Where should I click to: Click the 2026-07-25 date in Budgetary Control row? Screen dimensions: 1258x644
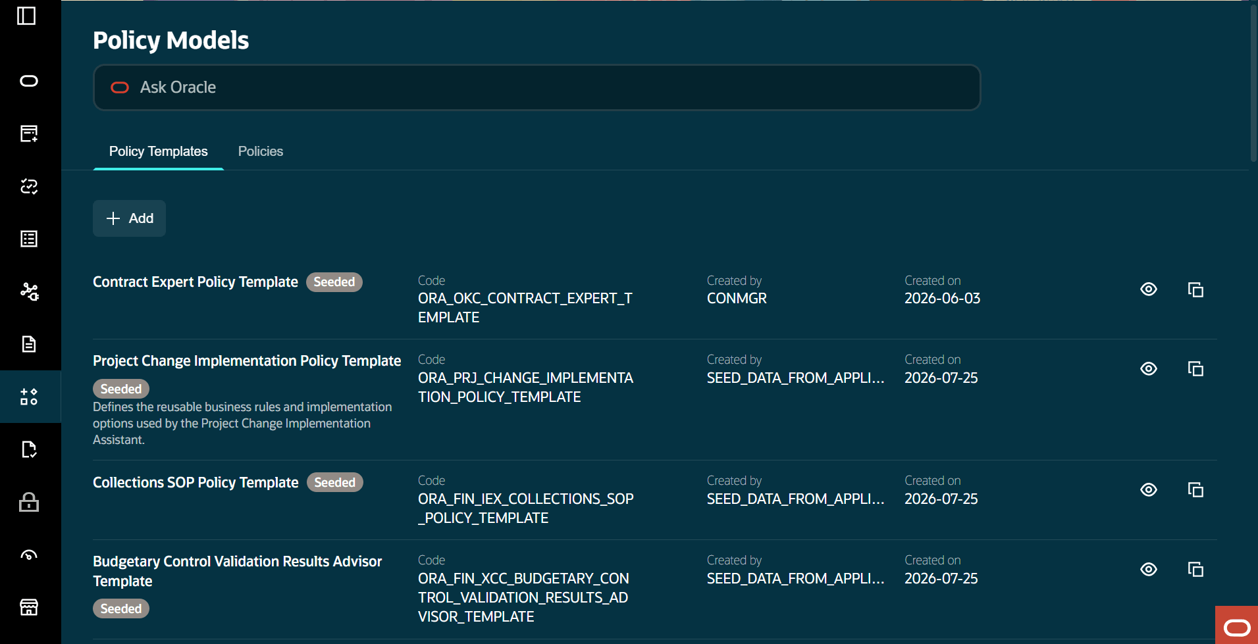pyautogui.click(x=941, y=579)
